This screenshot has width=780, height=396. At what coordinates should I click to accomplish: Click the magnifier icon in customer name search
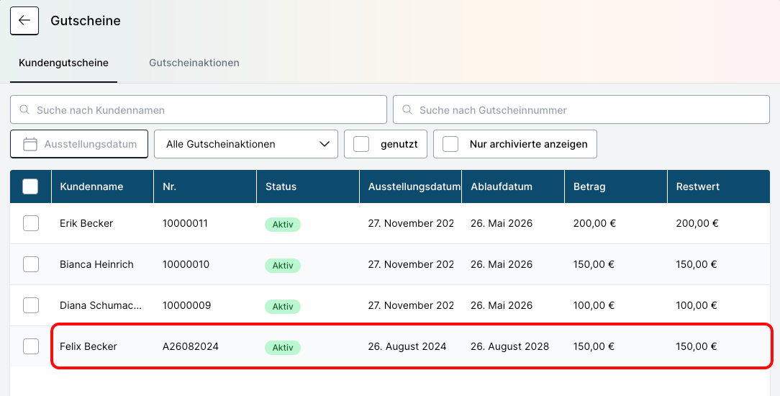[24, 110]
